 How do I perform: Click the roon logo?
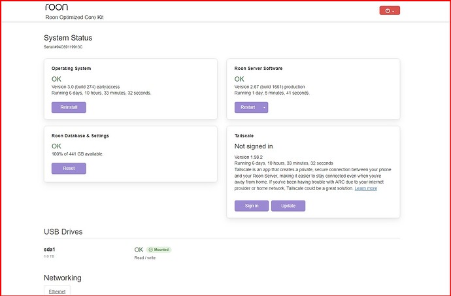tap(57, 7)
